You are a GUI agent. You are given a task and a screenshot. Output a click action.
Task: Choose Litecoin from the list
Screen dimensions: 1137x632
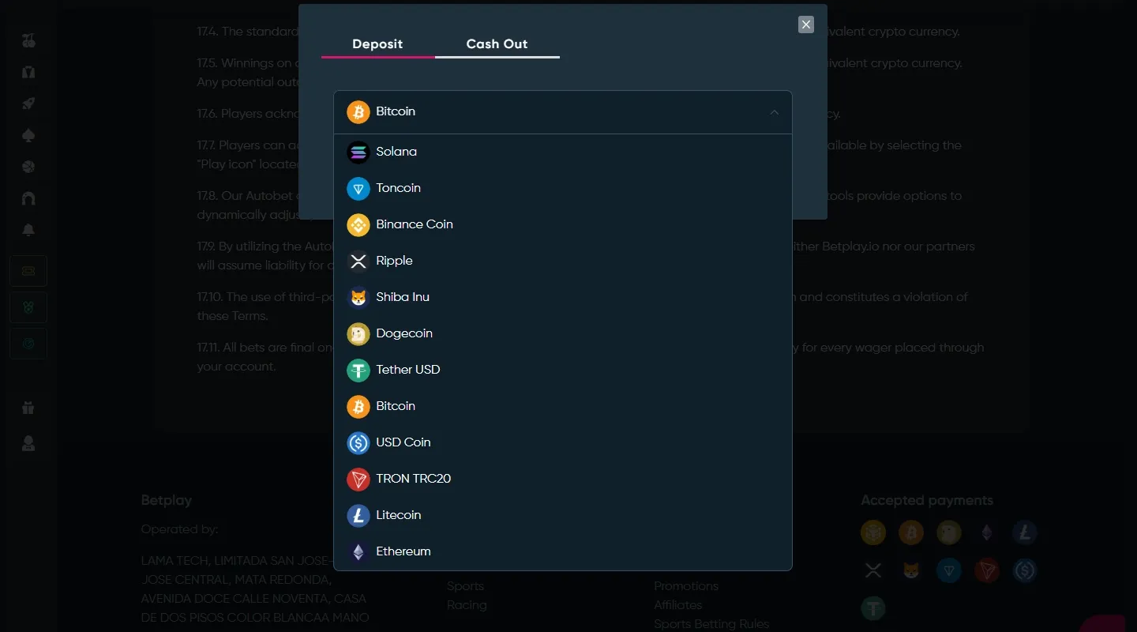563,515
